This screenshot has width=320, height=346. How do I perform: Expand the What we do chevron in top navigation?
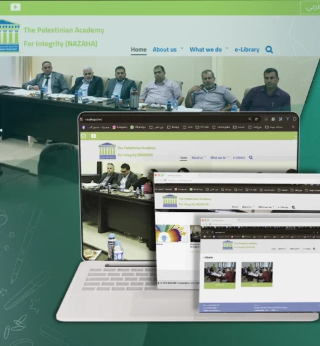(226, 48)
